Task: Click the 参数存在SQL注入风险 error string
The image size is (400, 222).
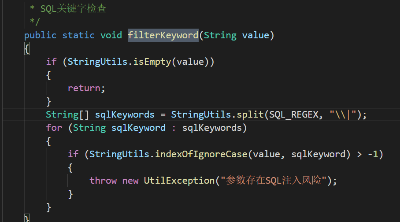Action: tap(274, 181)
